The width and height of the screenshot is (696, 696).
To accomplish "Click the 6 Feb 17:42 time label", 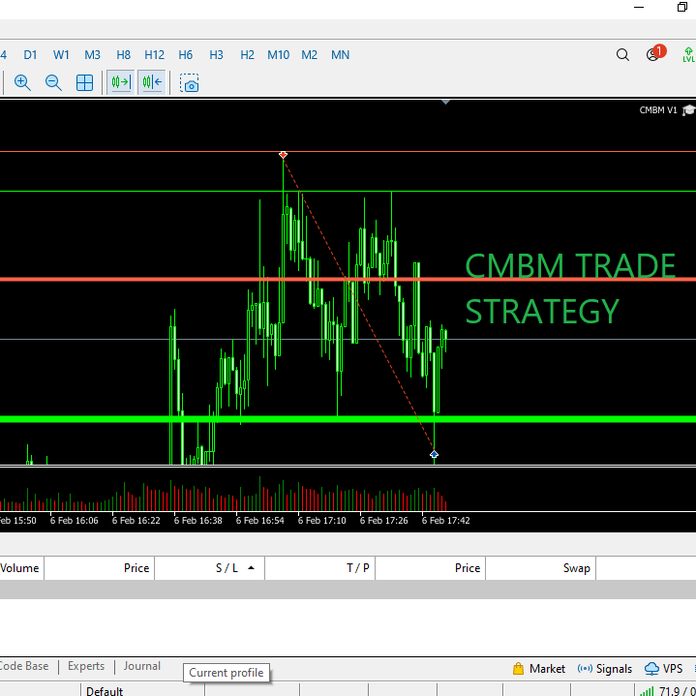I will point(445,520).
